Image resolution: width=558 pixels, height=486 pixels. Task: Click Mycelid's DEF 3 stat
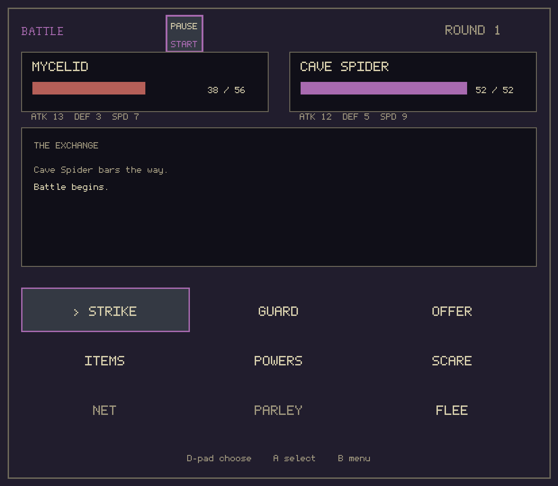click(88, 117)
